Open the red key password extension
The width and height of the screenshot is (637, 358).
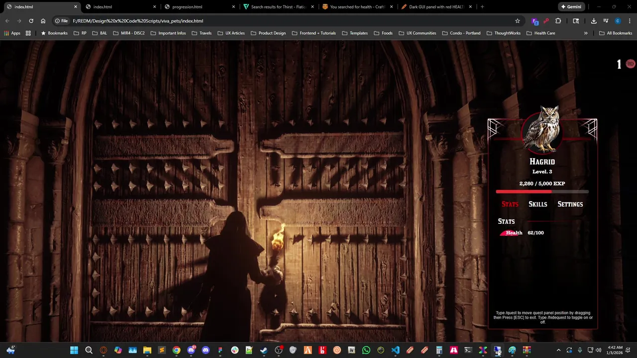coord(546,21)
